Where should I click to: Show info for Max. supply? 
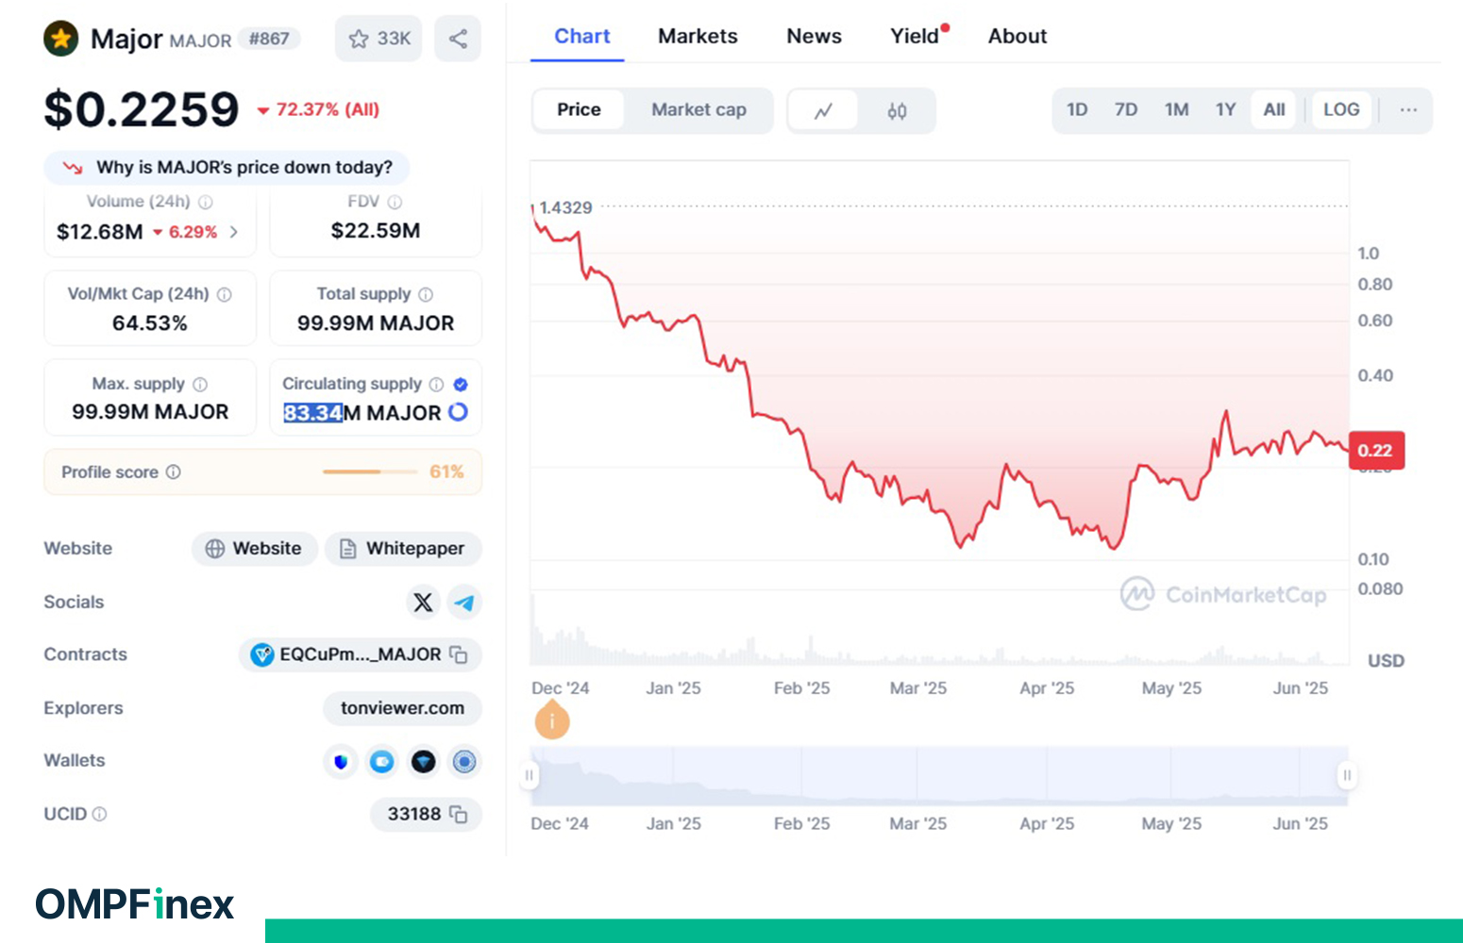pos(200,384)
